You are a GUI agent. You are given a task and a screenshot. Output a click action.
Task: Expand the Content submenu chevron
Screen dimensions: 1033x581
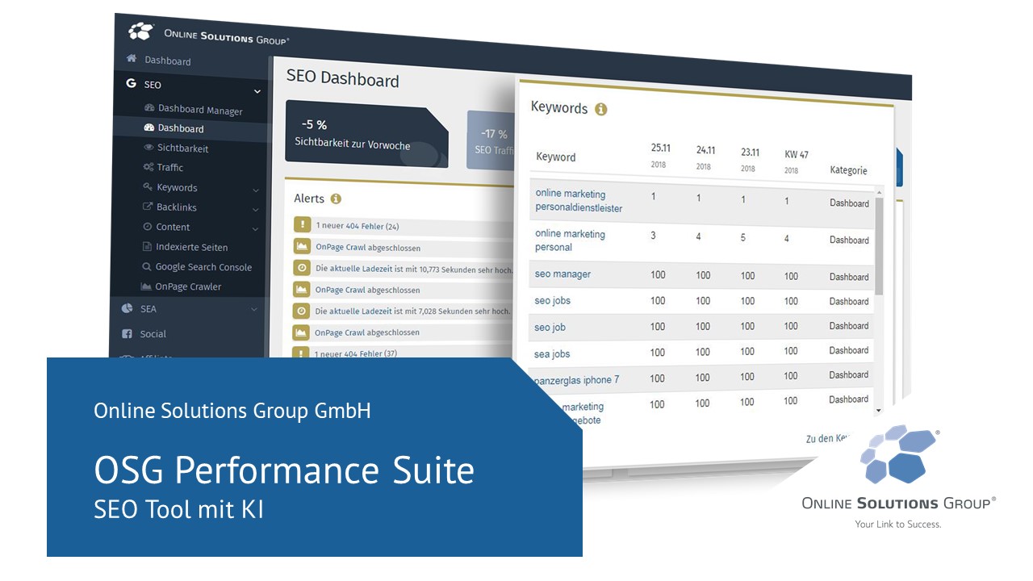click(x=255, y=230)
